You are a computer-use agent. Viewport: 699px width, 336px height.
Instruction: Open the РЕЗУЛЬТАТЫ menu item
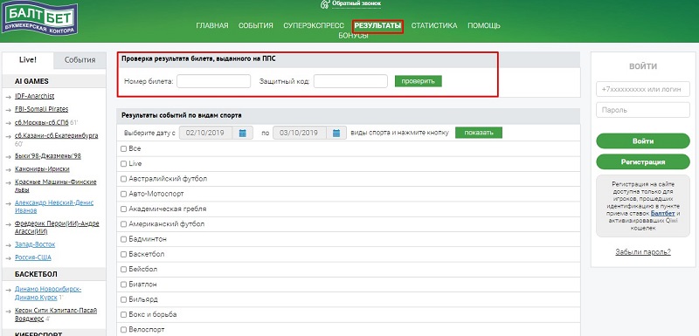tap(377, 26)
